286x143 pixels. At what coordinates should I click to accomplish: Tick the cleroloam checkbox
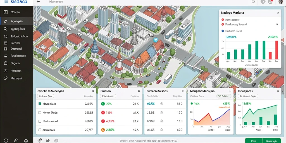pos(40,130)
